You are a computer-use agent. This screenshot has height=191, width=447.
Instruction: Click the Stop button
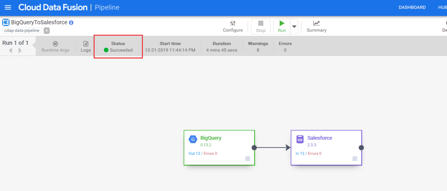[x=261, y=26]
